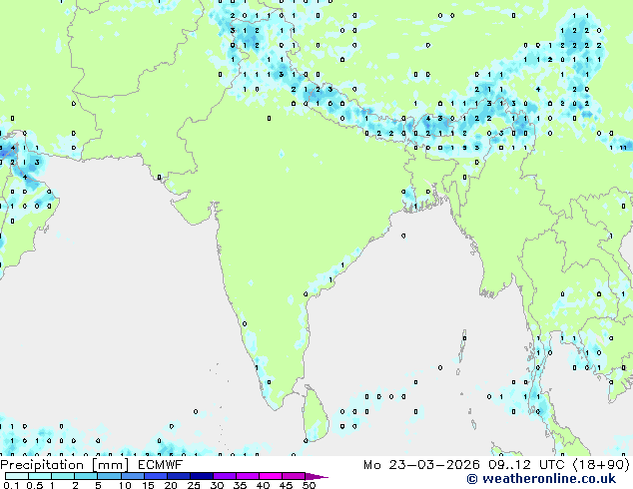
Task: Select the 20–25 mm legend swatch
Action: pos(178,476)
